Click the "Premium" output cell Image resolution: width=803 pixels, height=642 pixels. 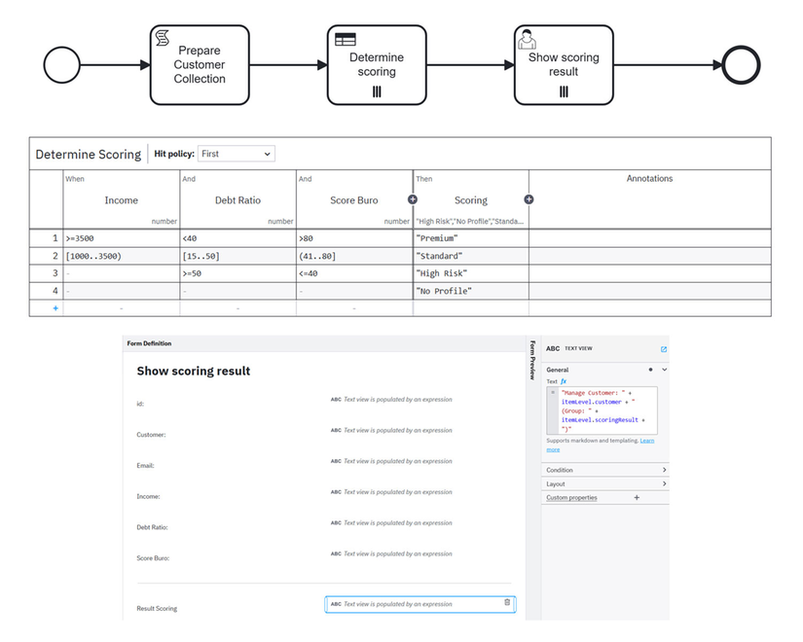(x=471, y=238)
